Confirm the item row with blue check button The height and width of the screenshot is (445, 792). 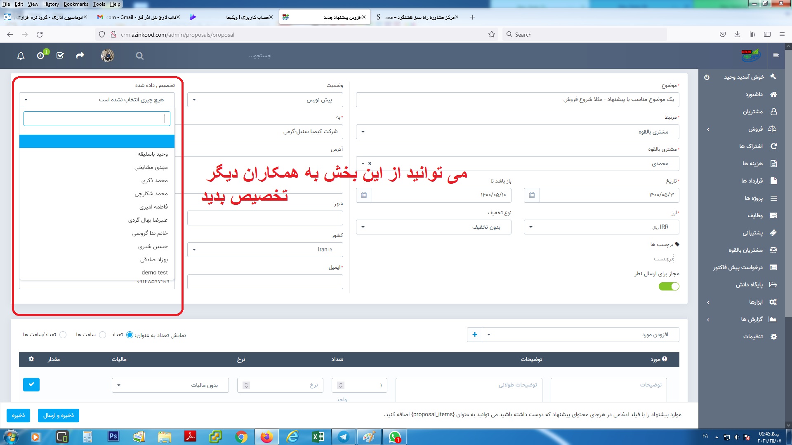(31, 384)
